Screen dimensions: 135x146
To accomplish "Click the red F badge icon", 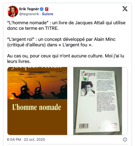I will tap(47, 9).
